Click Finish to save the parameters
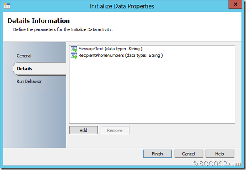The height and width of the screenshot is (170, 246). pyautogui.click(x=157, y=154)
